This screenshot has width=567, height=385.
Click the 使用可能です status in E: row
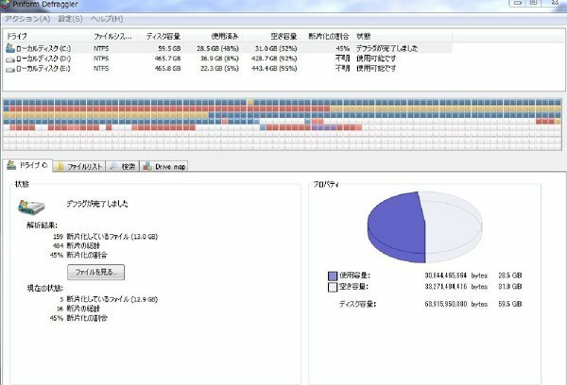point(376,68)
